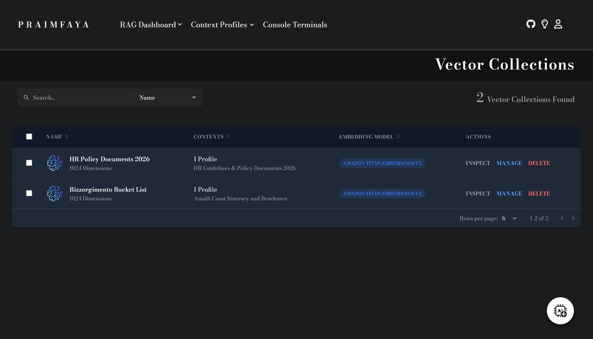Click Amalfi Coast Itinerary and Brochures text
593x339 pixels.
(x=240, y=199)
